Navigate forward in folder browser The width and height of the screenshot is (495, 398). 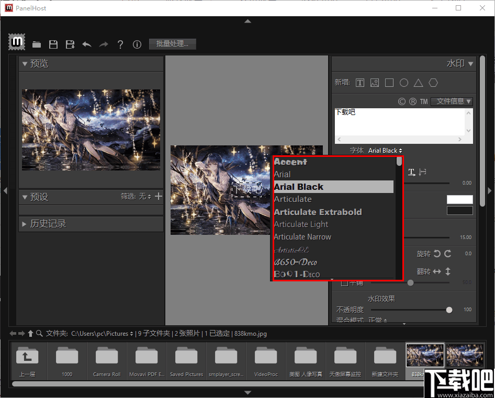click(x=21, y=333)
